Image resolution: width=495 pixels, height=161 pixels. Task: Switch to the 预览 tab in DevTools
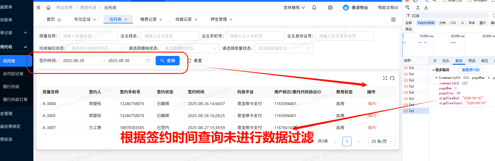472,61
